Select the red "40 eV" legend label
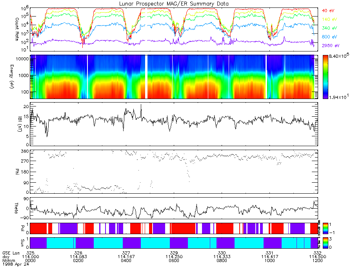 pyautogui.click(x=328, y=11)
